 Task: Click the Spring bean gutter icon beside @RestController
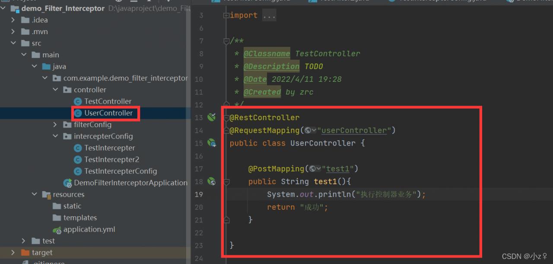211,117
